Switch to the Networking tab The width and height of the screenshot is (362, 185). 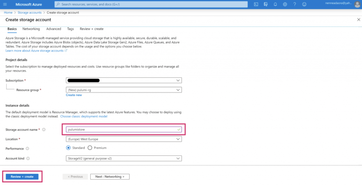(x=31, y=29)
